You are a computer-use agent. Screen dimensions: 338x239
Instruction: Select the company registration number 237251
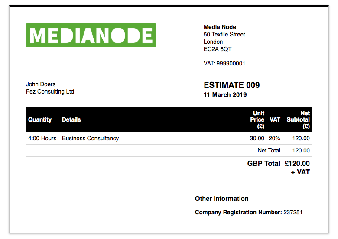tap(293, 213)
